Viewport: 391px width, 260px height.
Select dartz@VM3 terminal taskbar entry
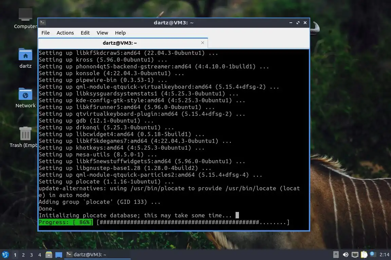point(97,255)
